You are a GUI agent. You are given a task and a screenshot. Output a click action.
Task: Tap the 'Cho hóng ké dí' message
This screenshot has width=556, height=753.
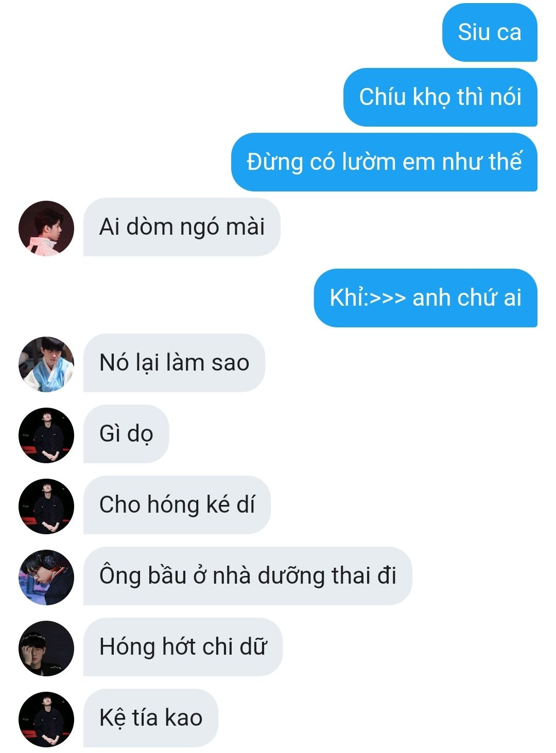tap(177, 505)
